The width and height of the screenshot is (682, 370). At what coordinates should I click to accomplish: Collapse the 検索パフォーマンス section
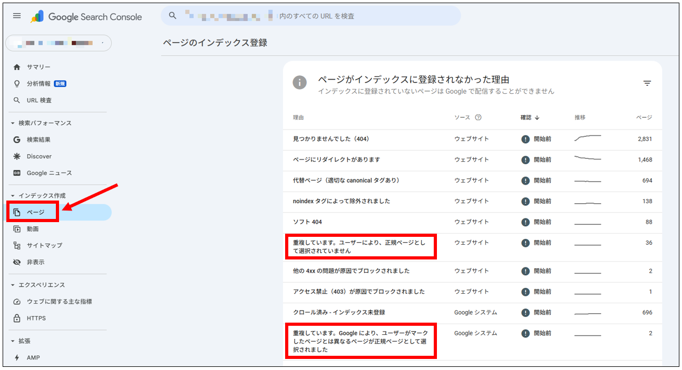(13, 123)
